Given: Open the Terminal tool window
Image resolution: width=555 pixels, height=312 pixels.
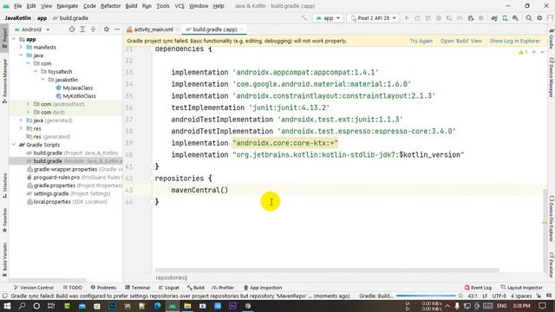Looking at the screenshot, I should point(138,288).
